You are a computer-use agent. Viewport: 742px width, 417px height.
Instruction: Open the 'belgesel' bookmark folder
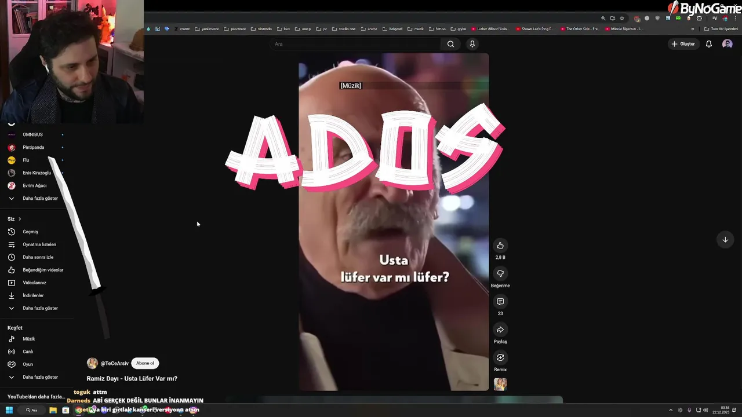pos(392,28)
